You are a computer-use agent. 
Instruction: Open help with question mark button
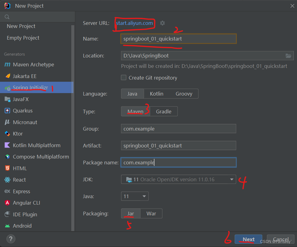tap(11, 239)
